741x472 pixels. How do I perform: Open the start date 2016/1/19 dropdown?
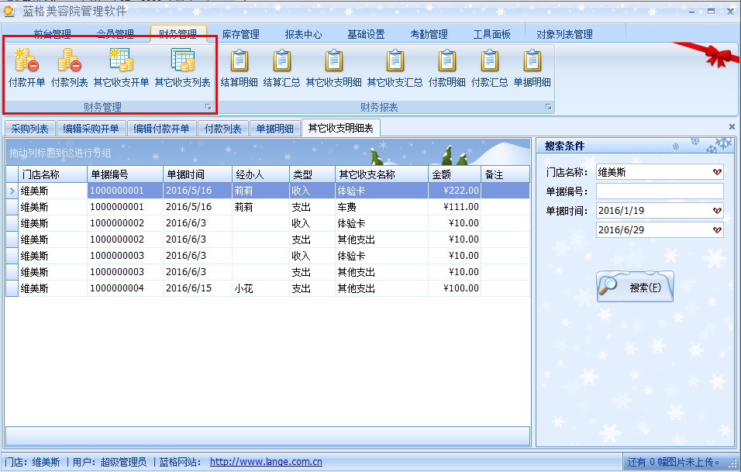click(x=717, y=211)
